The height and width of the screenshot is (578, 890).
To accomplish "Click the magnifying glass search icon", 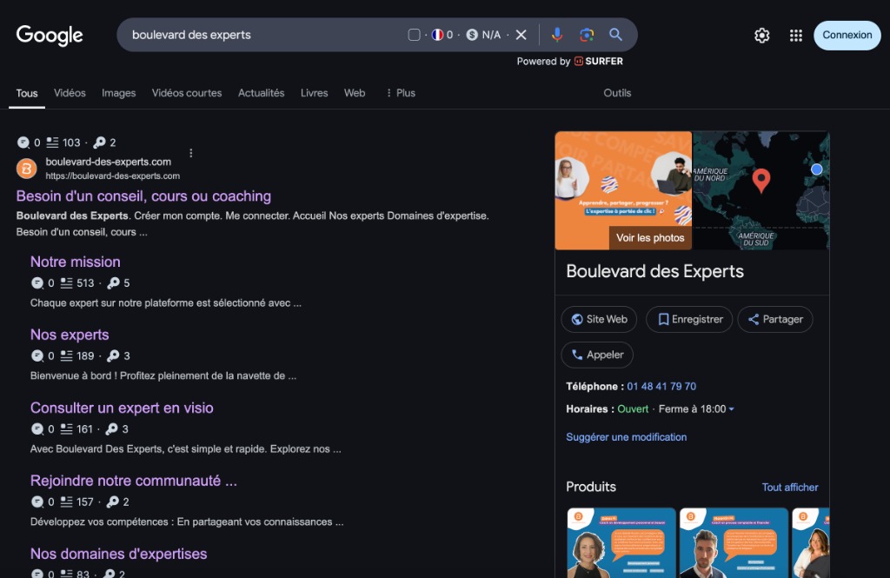I will click(x=615, y=35).
